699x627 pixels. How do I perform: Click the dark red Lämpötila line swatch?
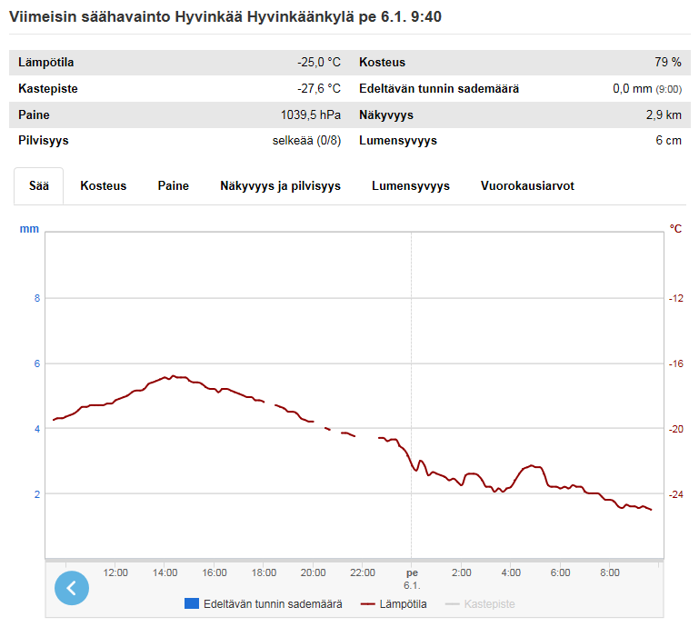click(368, 604)
